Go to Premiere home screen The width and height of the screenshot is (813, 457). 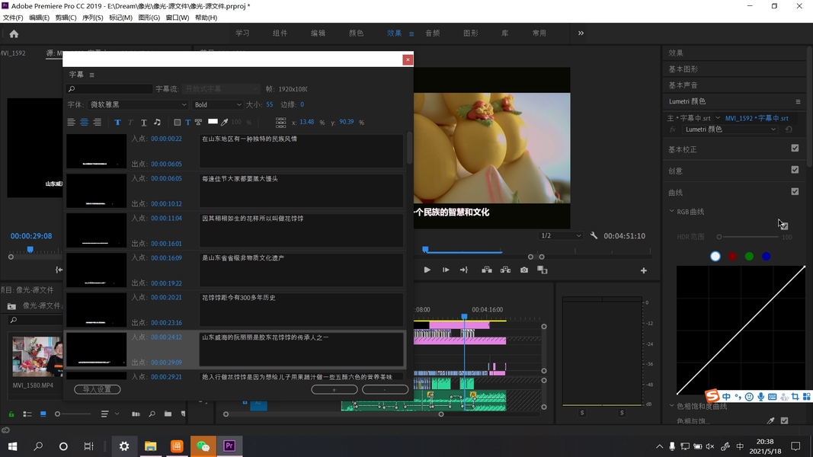point(14,34)
